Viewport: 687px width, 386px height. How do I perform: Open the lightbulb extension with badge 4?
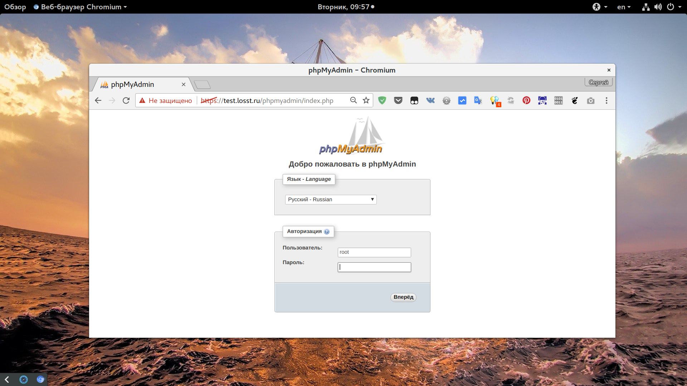(x=495, y=101)
